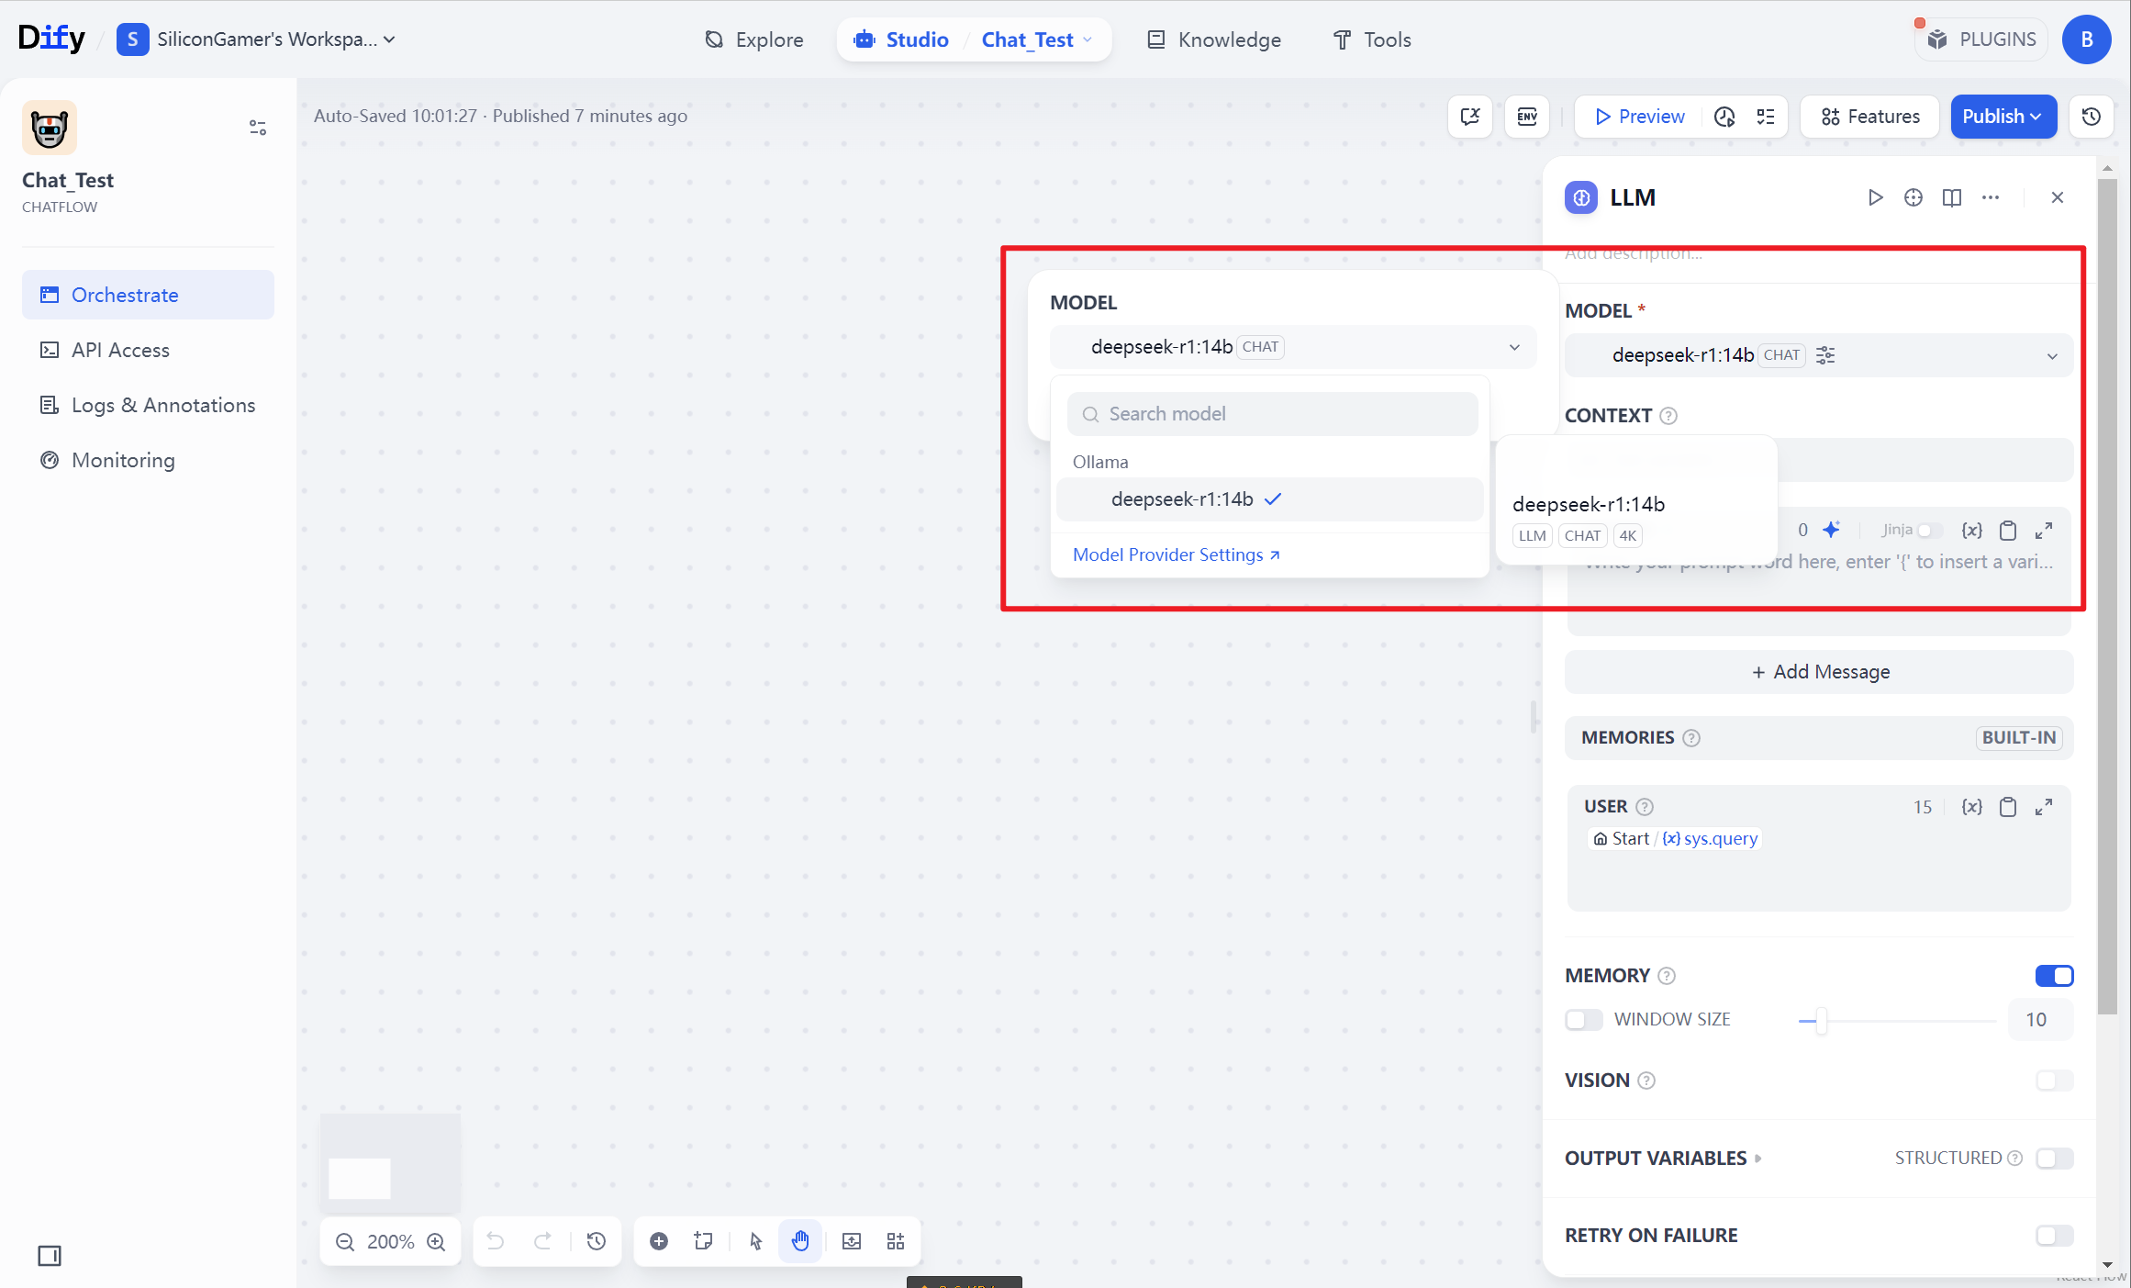Zoom out the canvas
Viewport: 2131px width, 1288px height.
coord(345,1242)
